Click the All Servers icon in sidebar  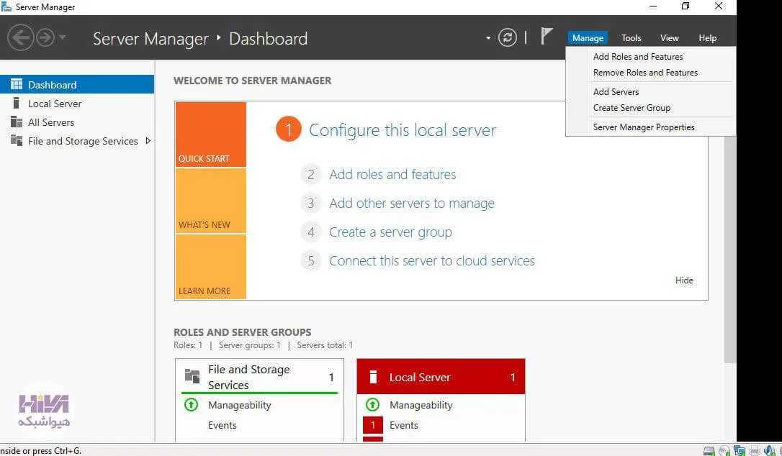(x=17, y=122)
